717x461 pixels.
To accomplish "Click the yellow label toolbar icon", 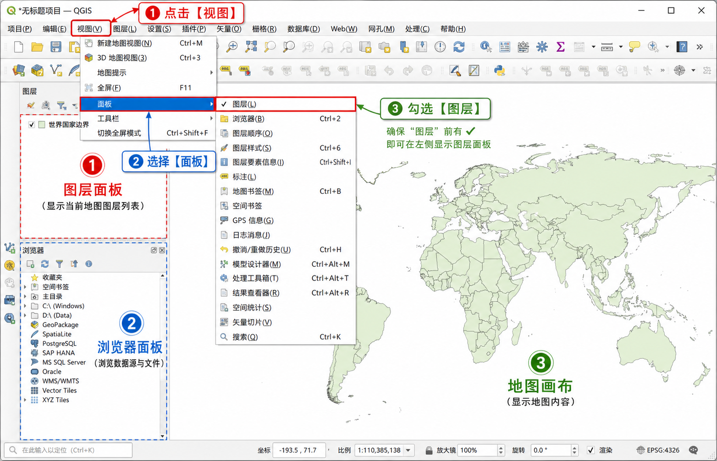I will point(225,70).
